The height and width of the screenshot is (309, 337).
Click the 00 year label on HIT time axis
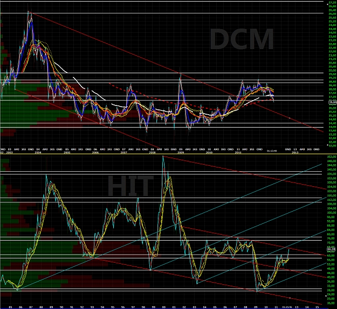[x=164, y=307]
